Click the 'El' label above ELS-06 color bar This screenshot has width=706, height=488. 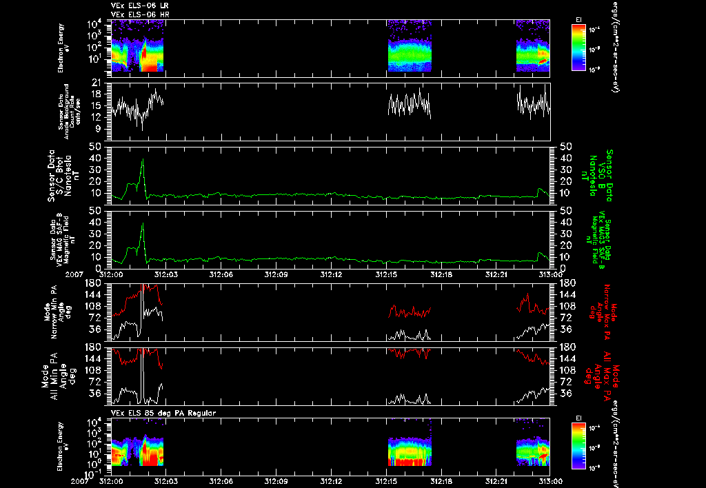(x=578, y=20)
